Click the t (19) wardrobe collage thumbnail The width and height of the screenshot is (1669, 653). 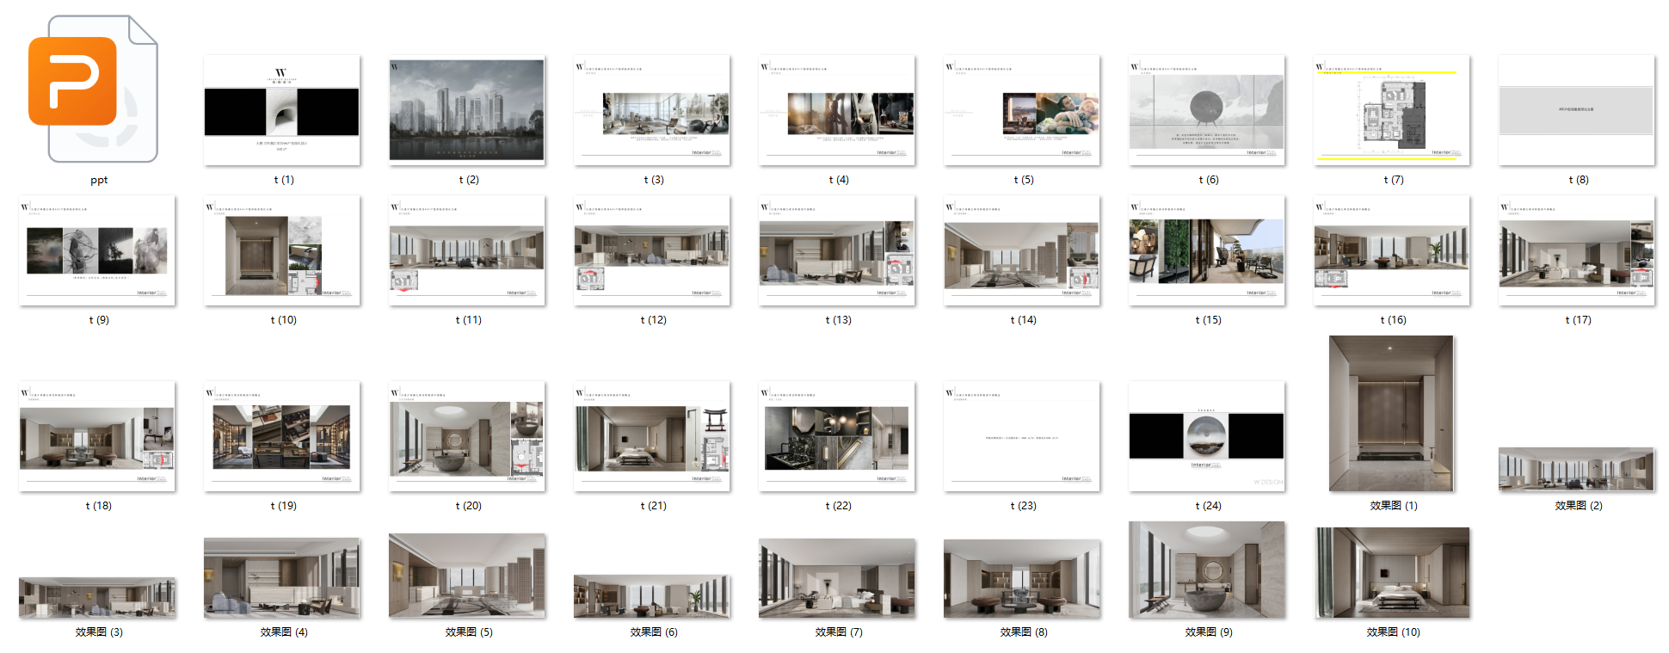(282, 436)
